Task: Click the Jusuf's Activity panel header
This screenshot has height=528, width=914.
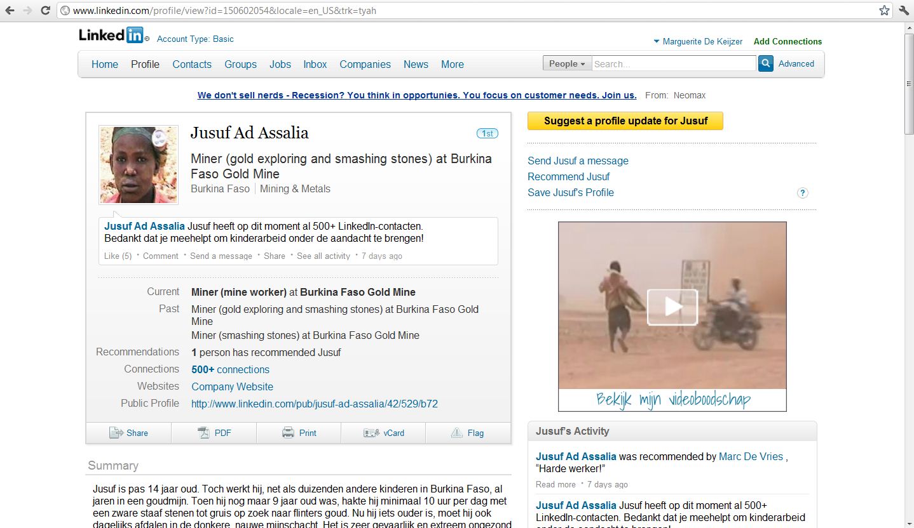Action: pos(672,431)
